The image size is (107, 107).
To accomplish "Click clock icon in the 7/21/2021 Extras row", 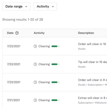I will coord(35,100).
